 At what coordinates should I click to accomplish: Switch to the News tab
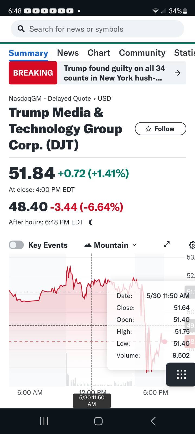click(x=68, y=53)
